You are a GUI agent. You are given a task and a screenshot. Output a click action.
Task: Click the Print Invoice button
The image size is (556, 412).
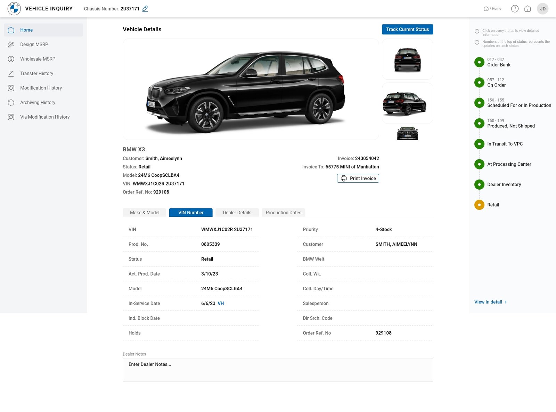pos(358,179)
